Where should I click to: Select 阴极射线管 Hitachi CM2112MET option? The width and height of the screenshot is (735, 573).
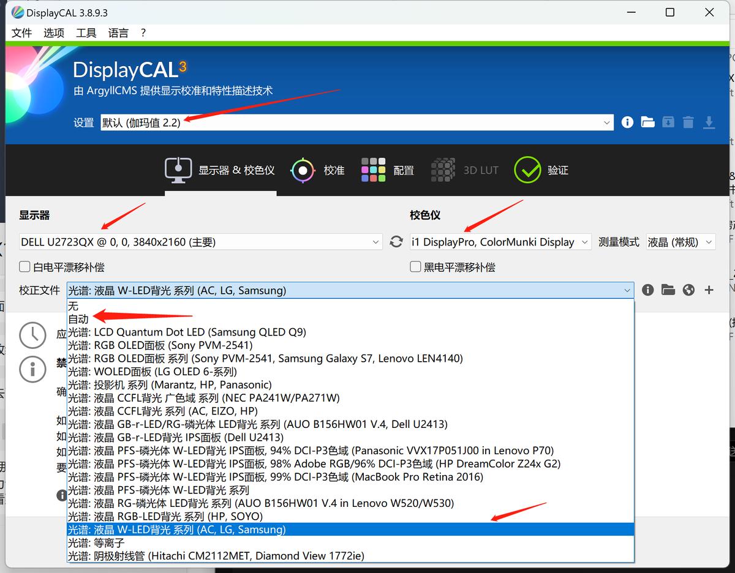(x=350, y=556)
